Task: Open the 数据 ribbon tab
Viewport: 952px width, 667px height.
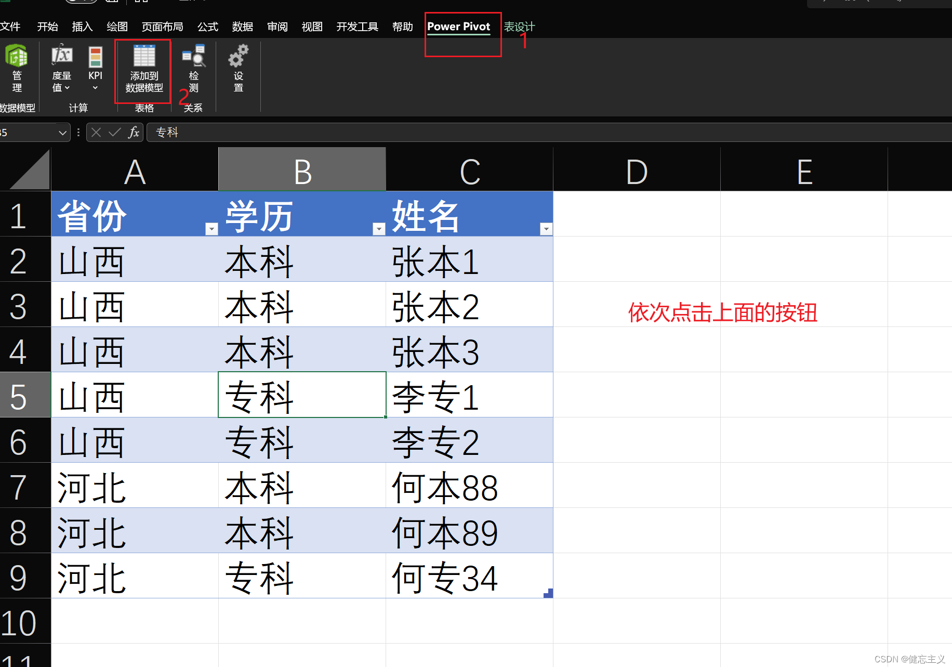Action: (x=242, y=27)
